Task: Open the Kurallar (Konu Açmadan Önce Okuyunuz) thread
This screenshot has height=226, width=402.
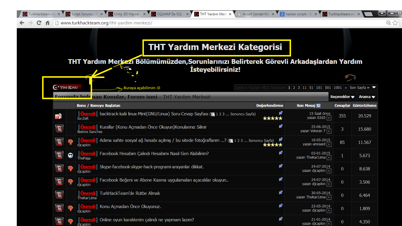Action: 153,127
